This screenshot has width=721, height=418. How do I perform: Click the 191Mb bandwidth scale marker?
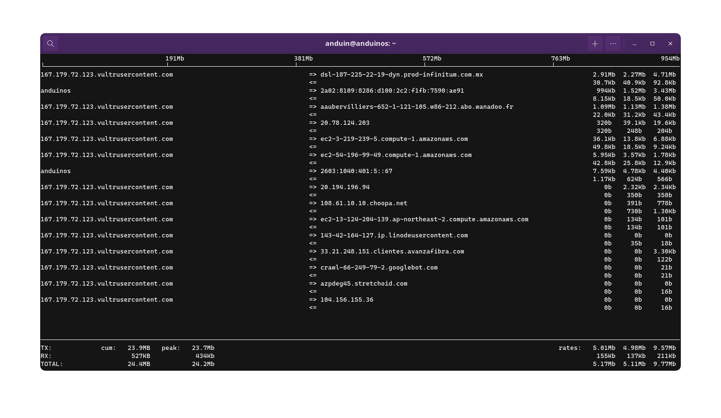pos(174,59)
